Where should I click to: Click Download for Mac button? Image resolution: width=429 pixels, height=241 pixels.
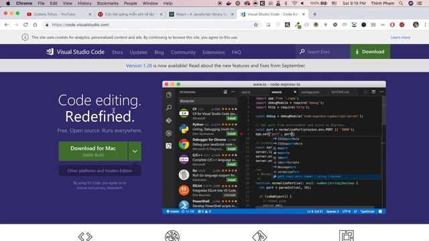point(93,151)
